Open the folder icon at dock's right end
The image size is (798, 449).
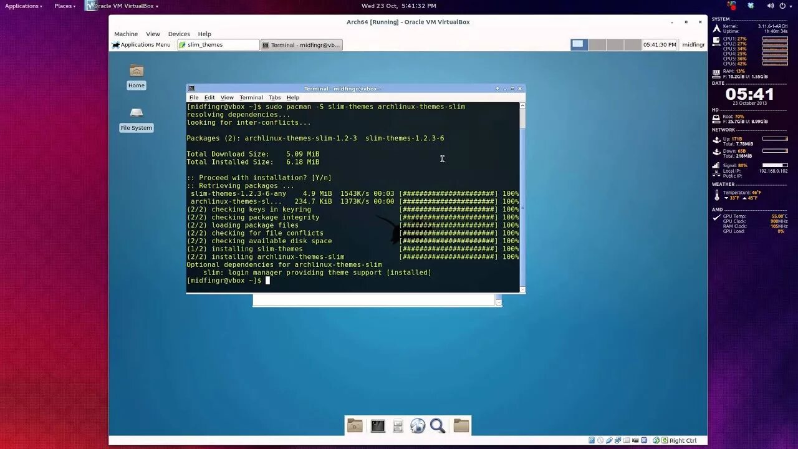click(461, 426)
